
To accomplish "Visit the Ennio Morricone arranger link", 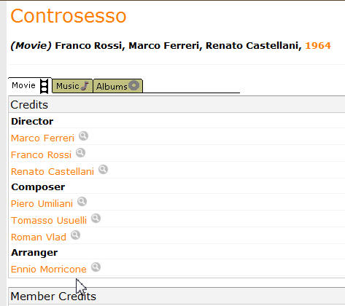I will [x=49, y=270].
